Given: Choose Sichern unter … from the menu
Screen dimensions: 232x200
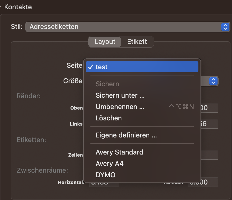Looking at the screenshot, I should point(120,95).
